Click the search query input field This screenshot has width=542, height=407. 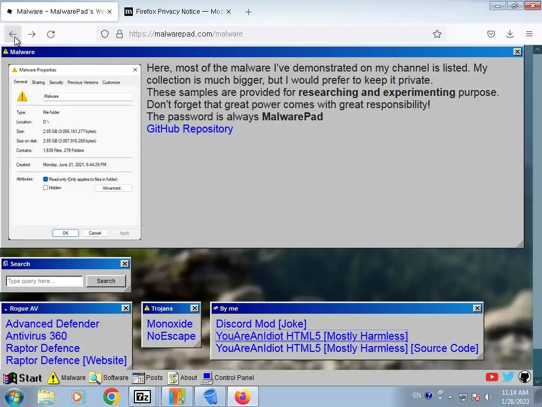point(44,281)
